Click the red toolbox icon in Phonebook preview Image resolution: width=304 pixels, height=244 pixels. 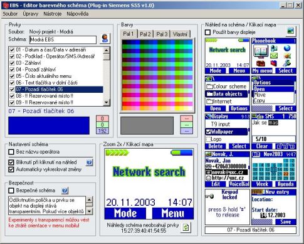tap(261, 63)
